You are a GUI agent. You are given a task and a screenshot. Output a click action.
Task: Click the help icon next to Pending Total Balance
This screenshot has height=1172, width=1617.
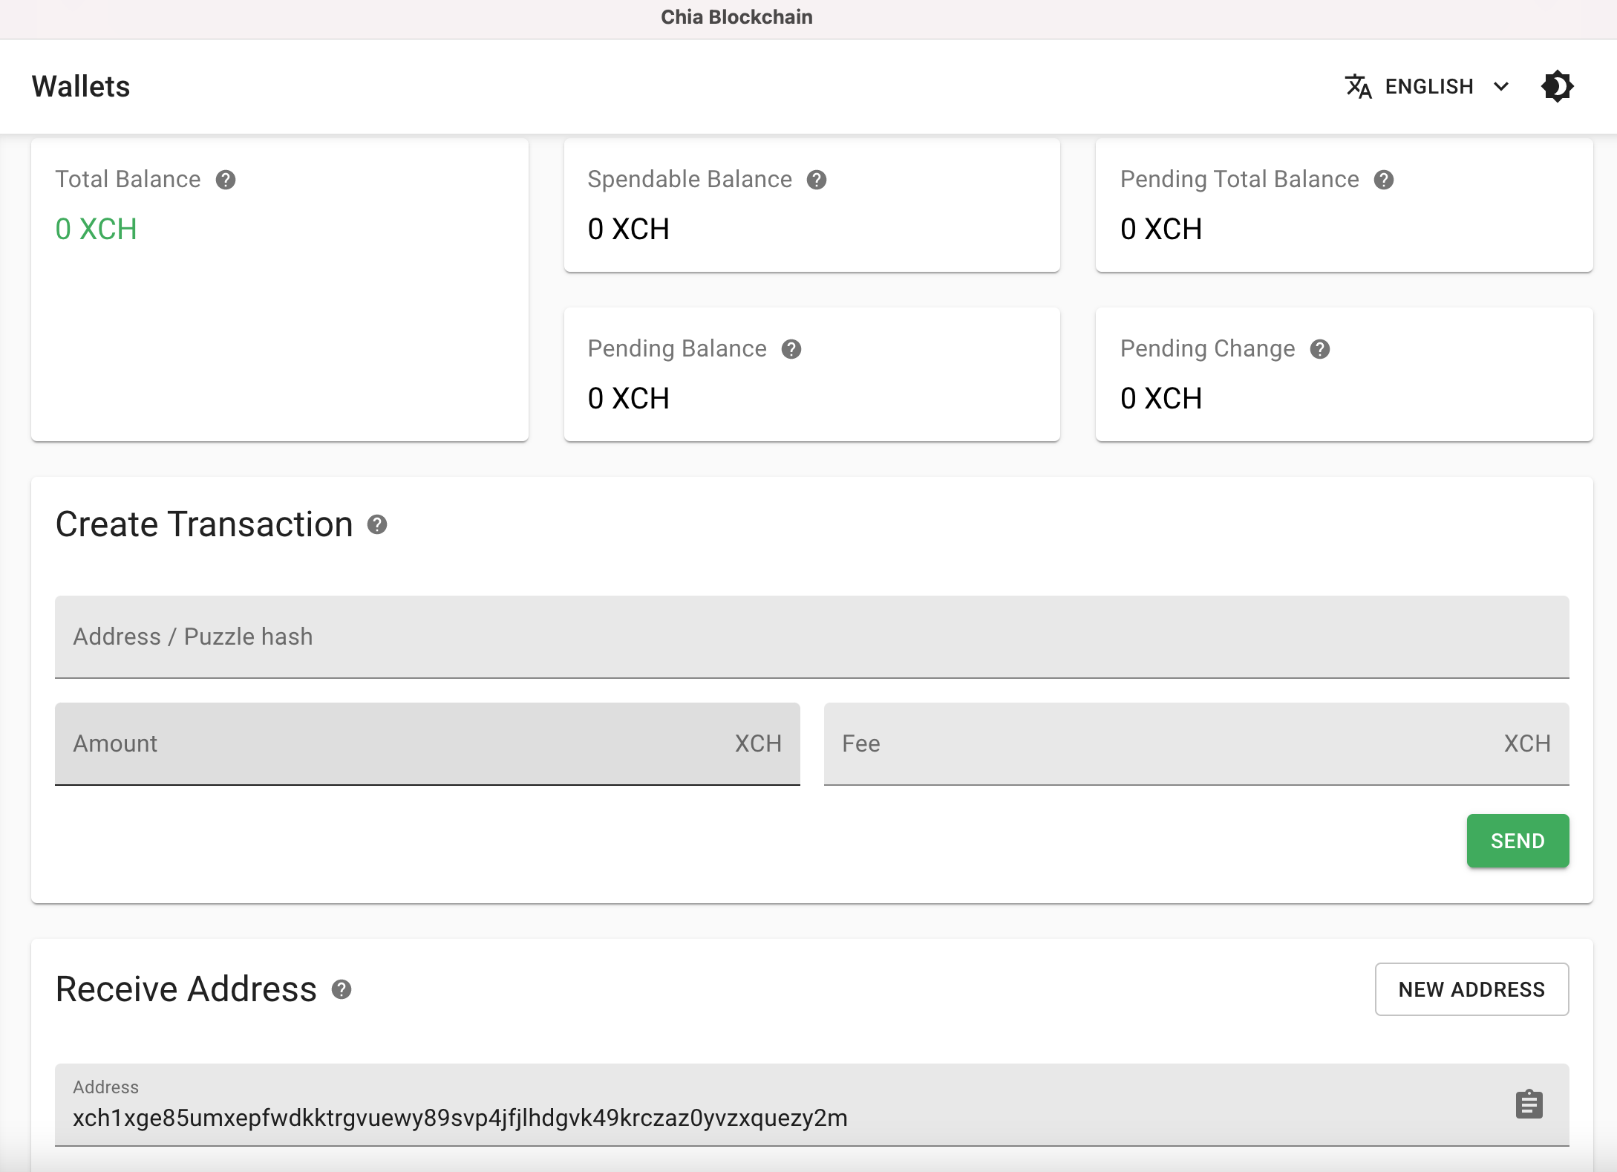point(1384,180)
